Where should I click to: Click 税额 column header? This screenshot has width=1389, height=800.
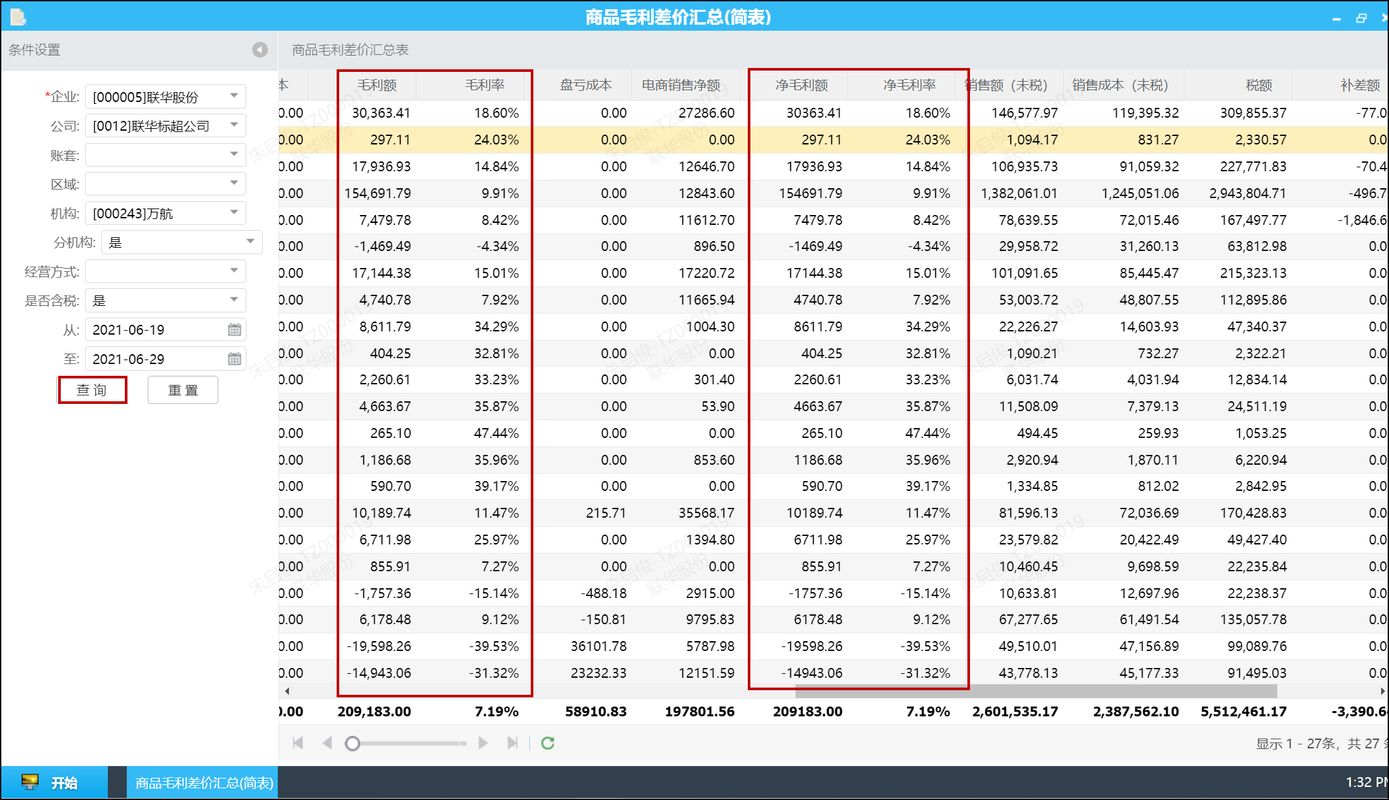tap(1259, 85)
